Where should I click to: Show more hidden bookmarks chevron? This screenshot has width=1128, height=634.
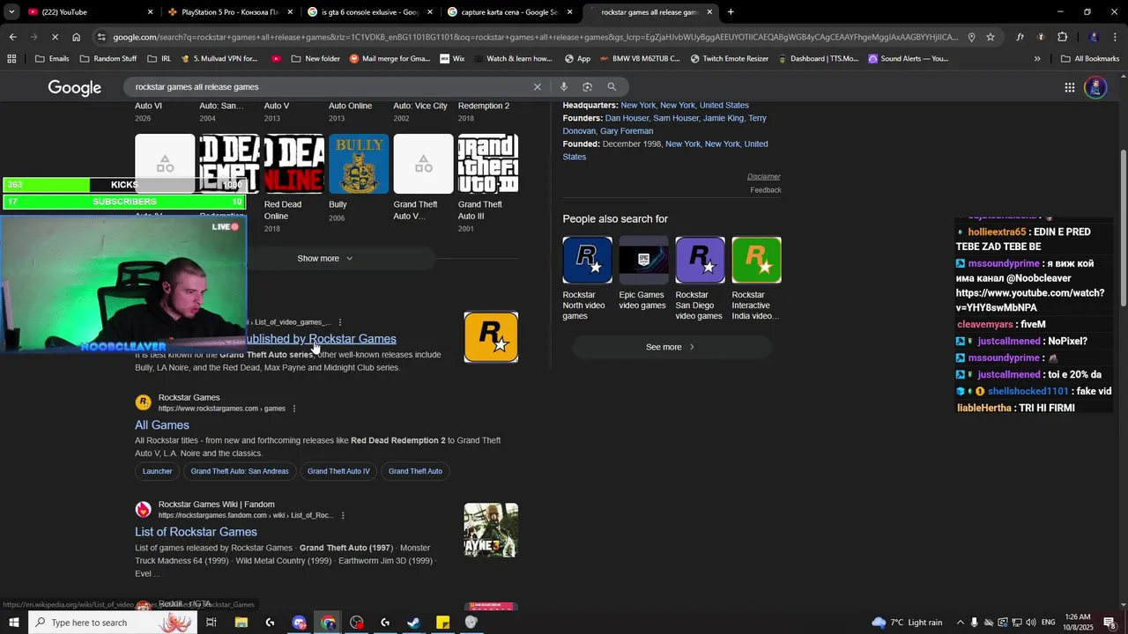1037,59
